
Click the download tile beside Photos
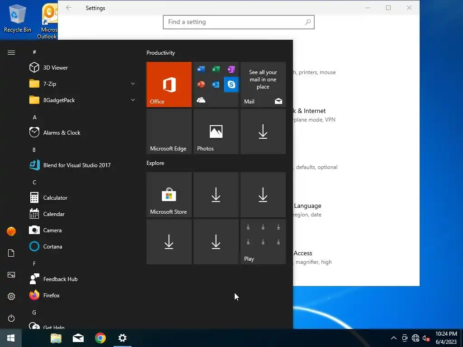pos(263,131)
